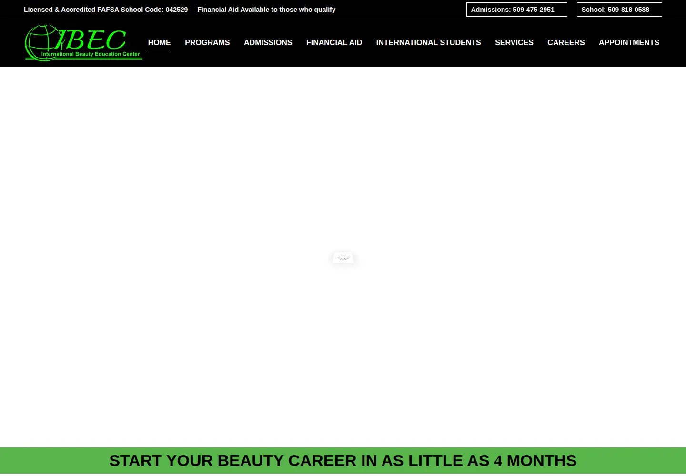
Task: Click 'Financial Aid Available to those who qualify'
Action: 266,10
